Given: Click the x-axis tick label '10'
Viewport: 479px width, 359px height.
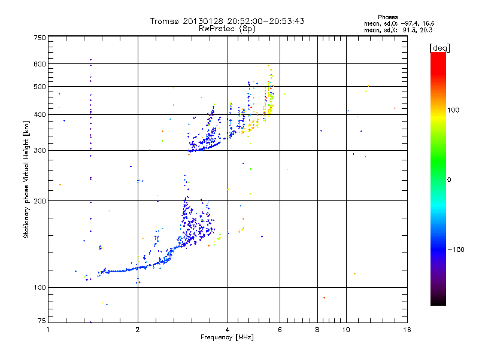Looking at the screenshot, I should click(346, 330).
